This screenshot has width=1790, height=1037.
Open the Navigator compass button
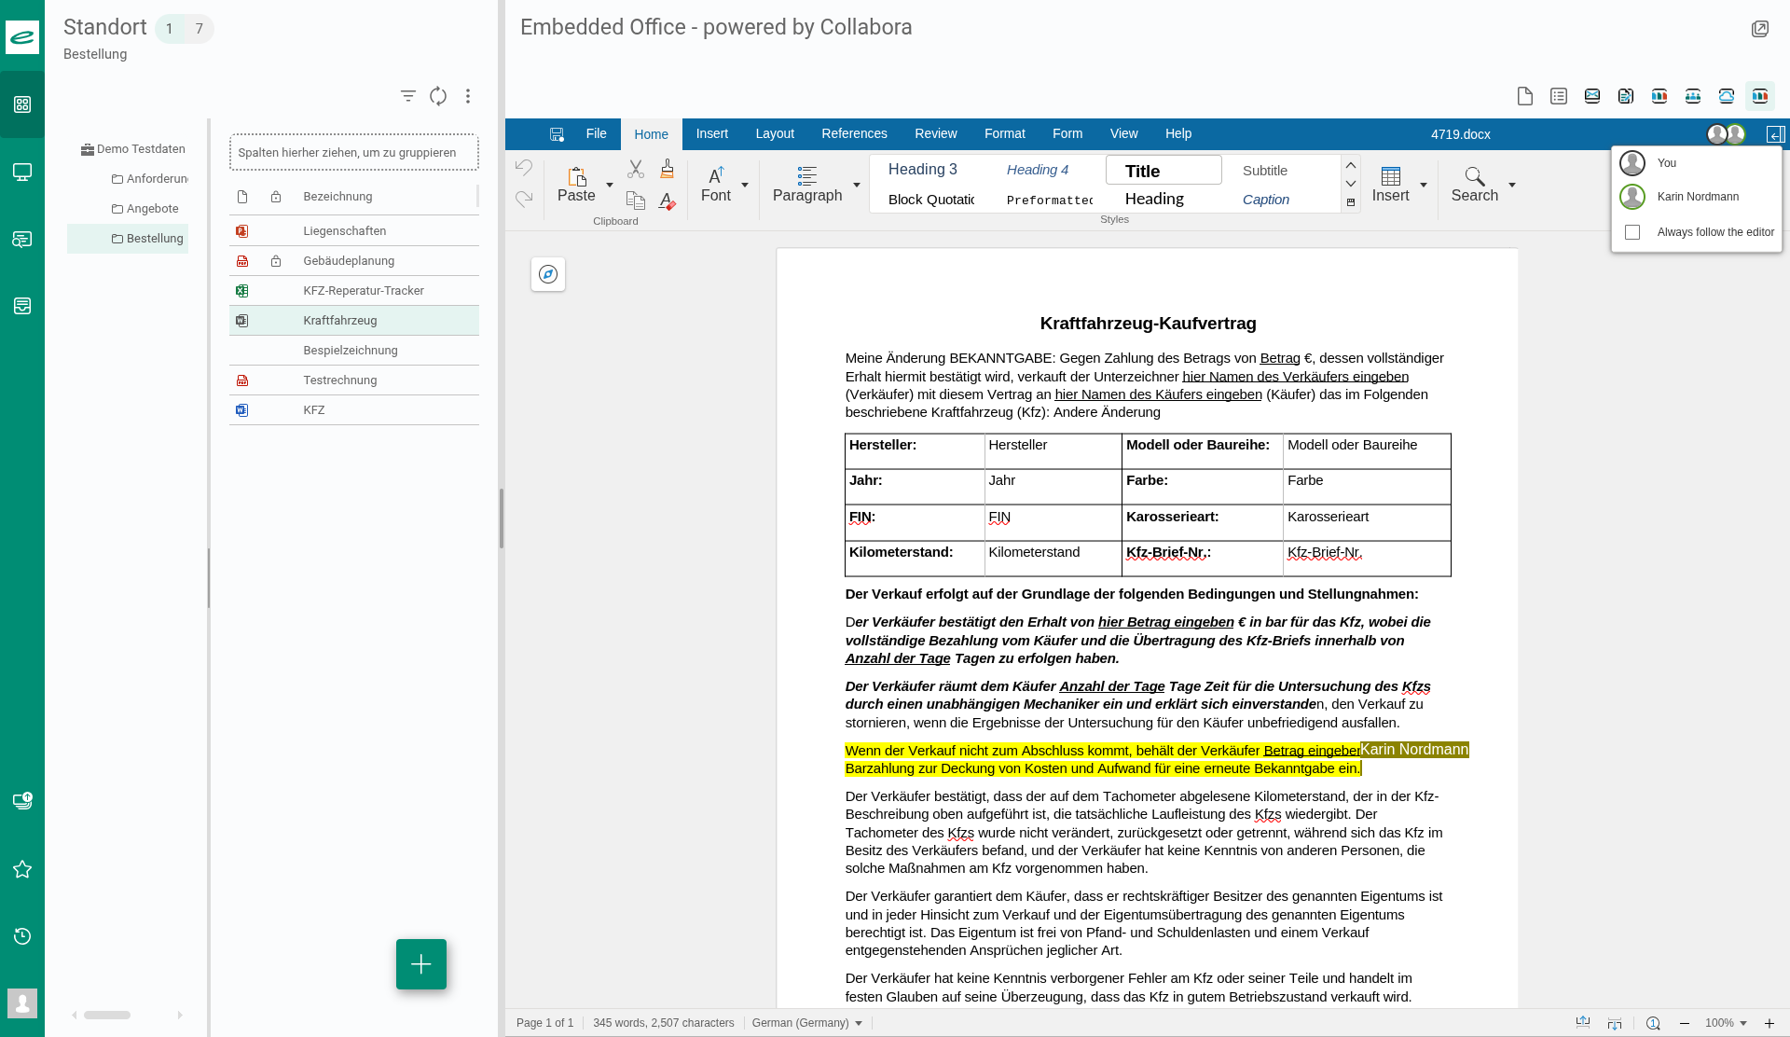coord(548,274)
